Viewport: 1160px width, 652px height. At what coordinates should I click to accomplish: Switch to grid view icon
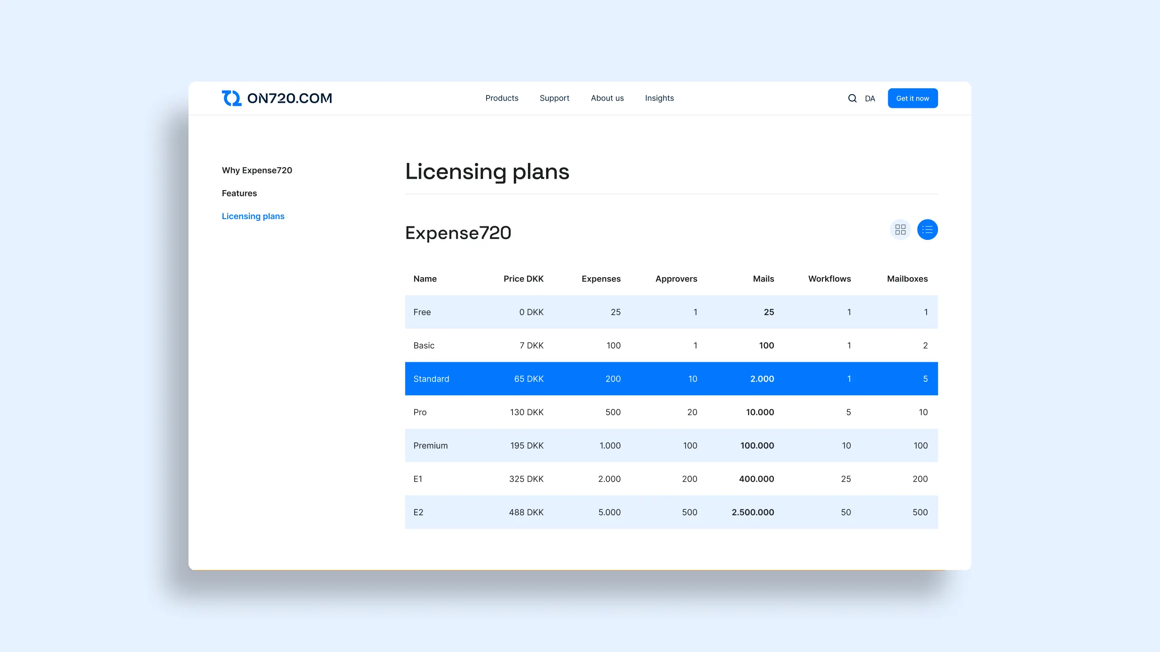tap(900, 230)
